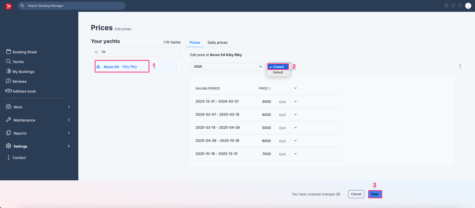Viewport: 475px width, 208px height.
Task: Click the '179 Yachts' count
Action: pos(172,42)
